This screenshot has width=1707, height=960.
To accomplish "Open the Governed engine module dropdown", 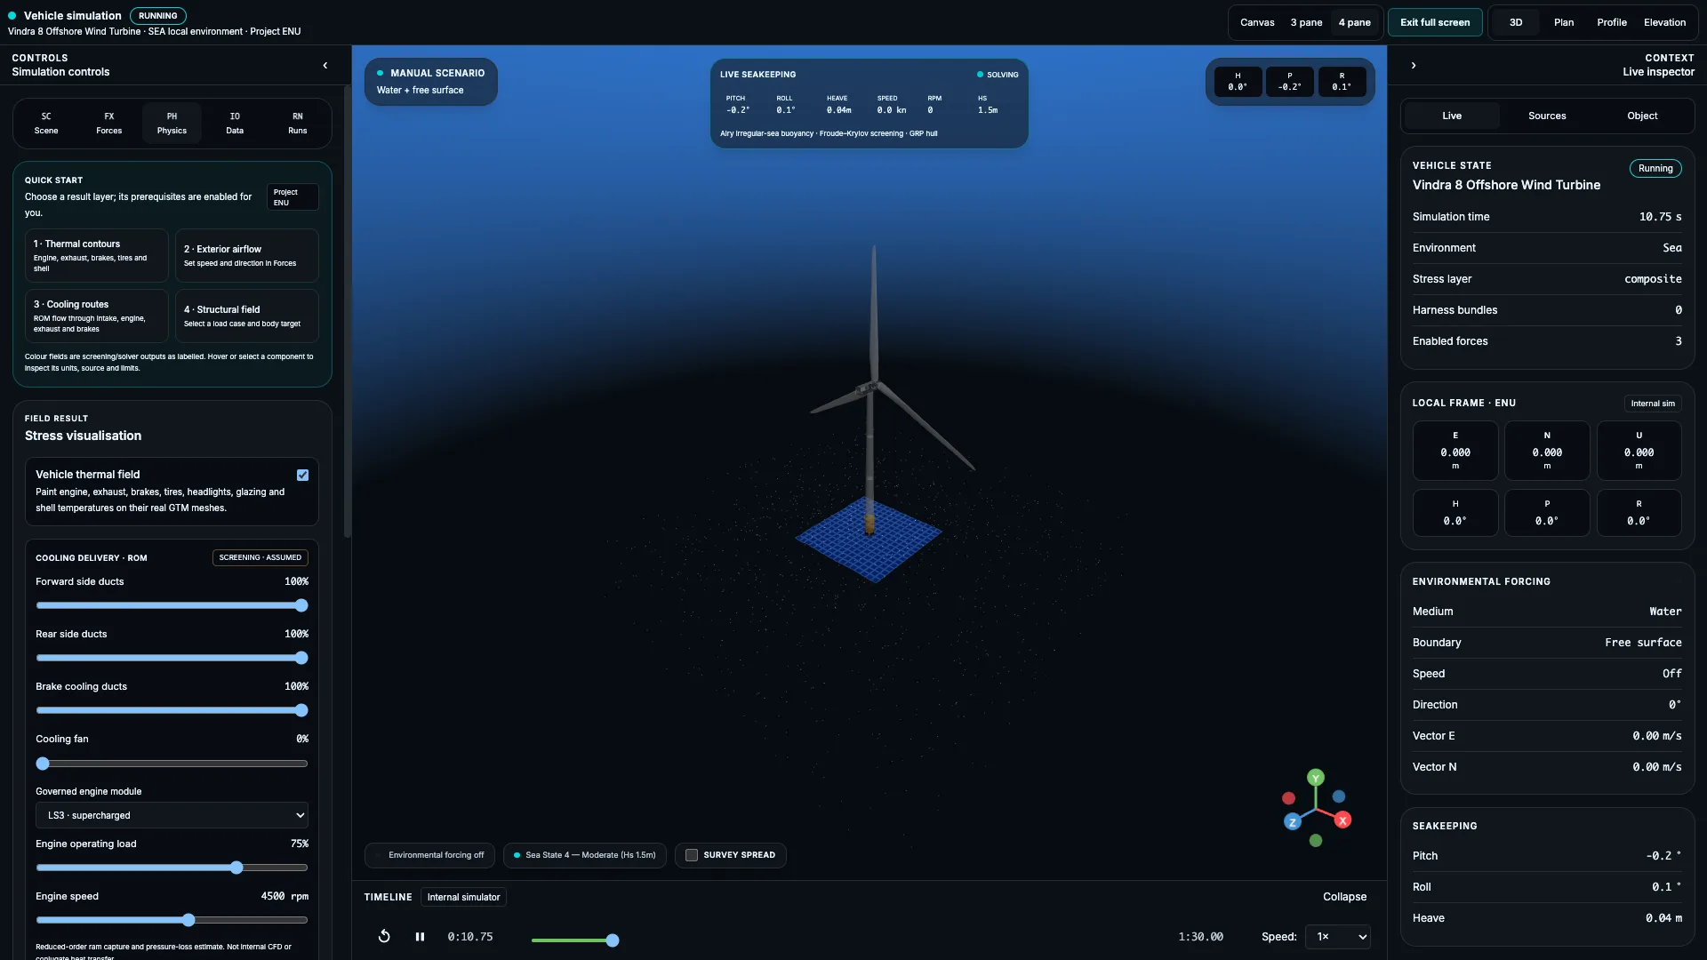I will (172, 815).
